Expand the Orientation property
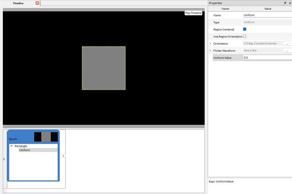 coord(210,44)
